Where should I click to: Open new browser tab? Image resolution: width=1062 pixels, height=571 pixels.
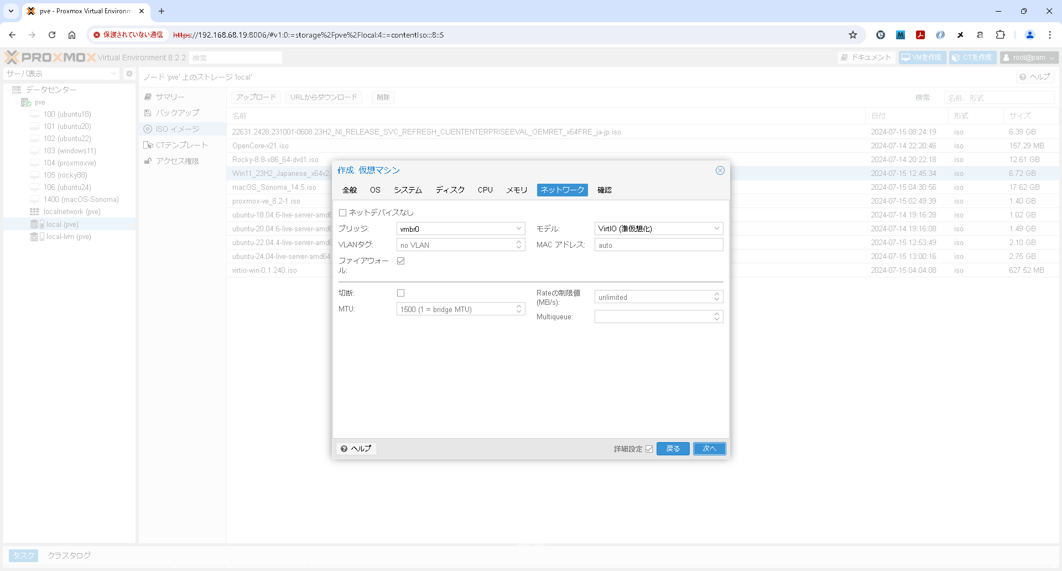pyautogui.click(x=162, y=11)
